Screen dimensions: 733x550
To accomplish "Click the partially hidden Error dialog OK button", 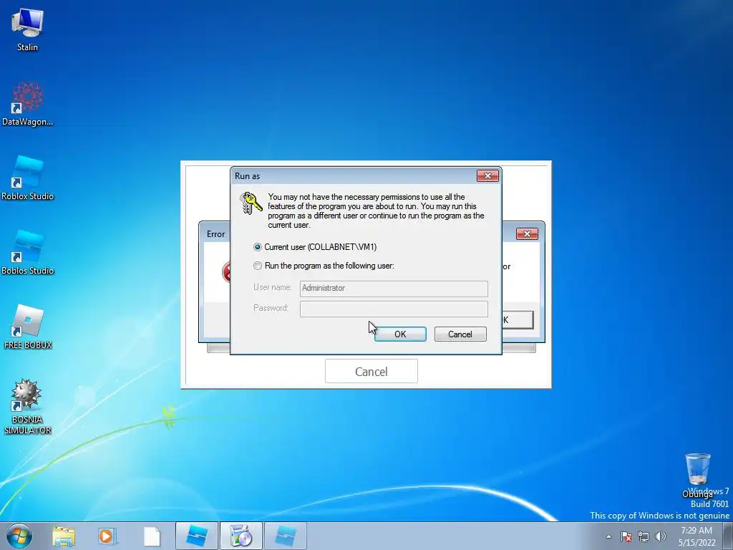I will 518,320.
